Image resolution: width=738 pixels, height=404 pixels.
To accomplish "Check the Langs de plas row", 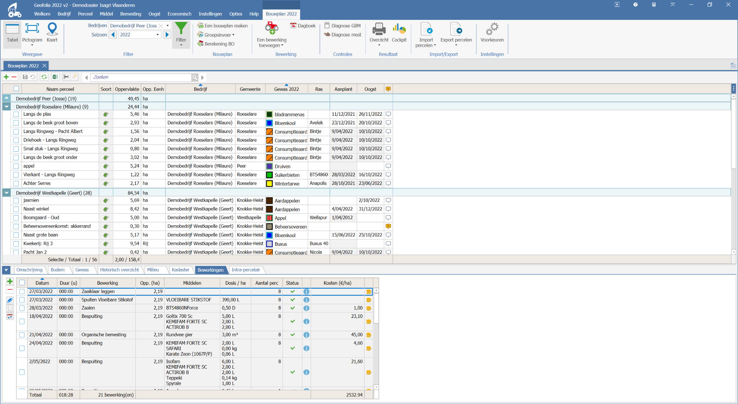I will click(16, 114).
